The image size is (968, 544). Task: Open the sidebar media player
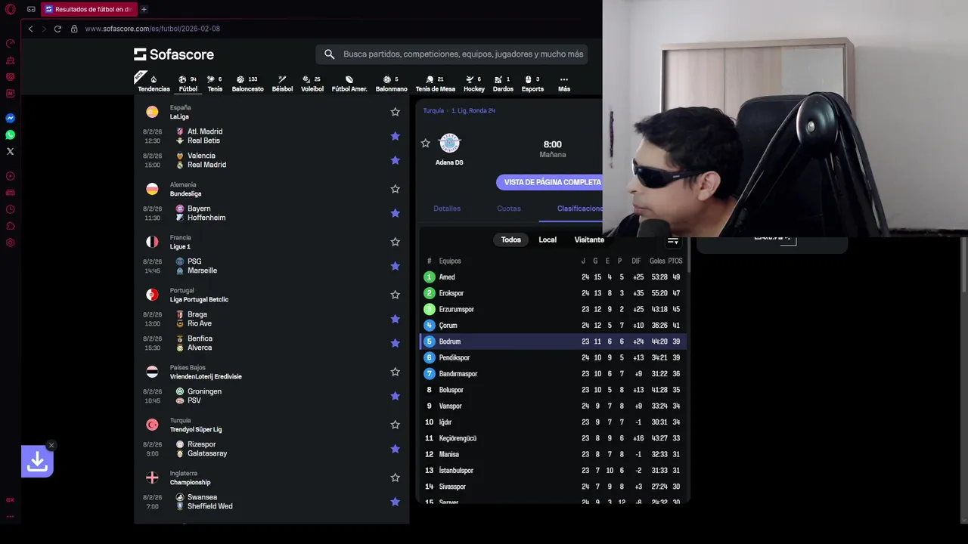(11, 176)
